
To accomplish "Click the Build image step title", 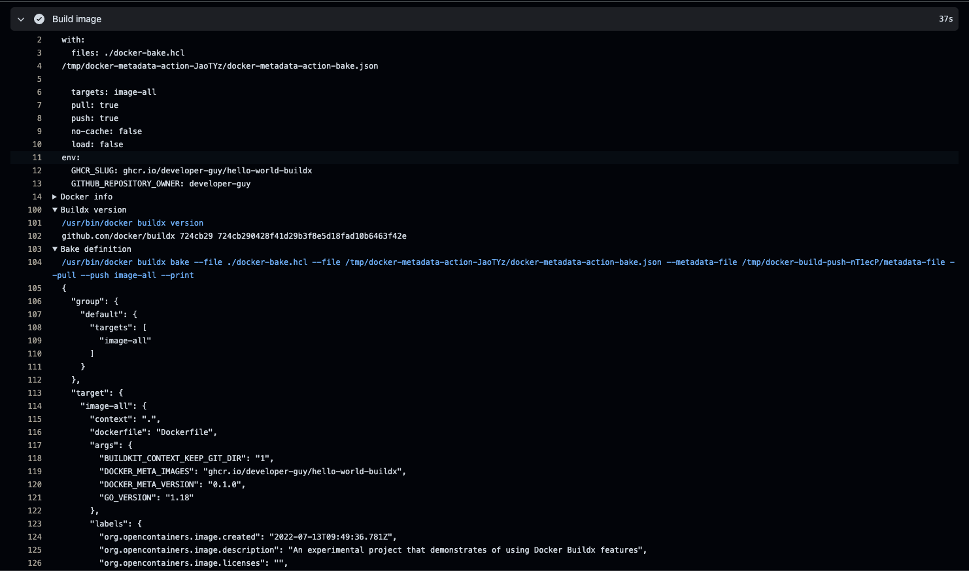I will pyautogui.click(x=76, y=19).
